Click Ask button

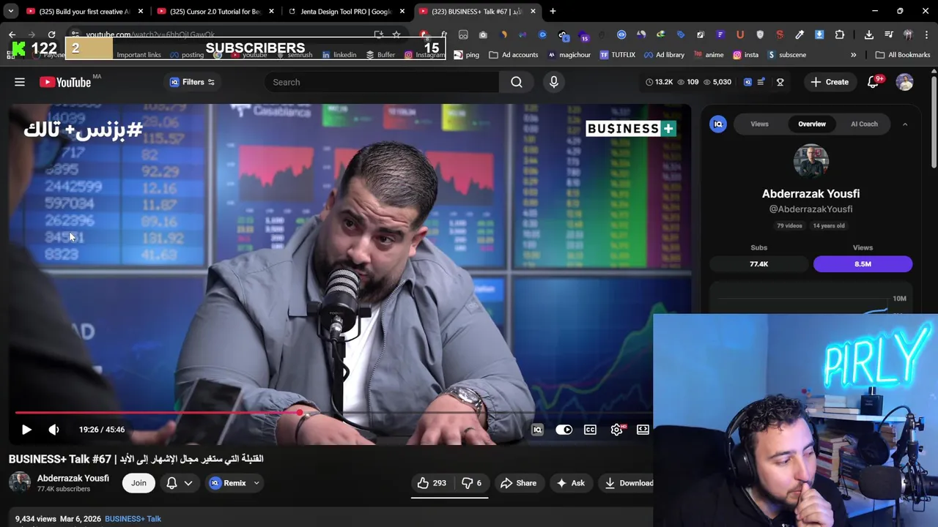click(x=571, y=483)
